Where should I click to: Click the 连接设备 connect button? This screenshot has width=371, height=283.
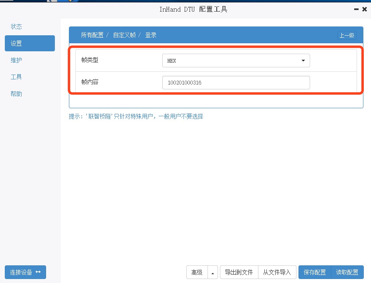(25, 272)
